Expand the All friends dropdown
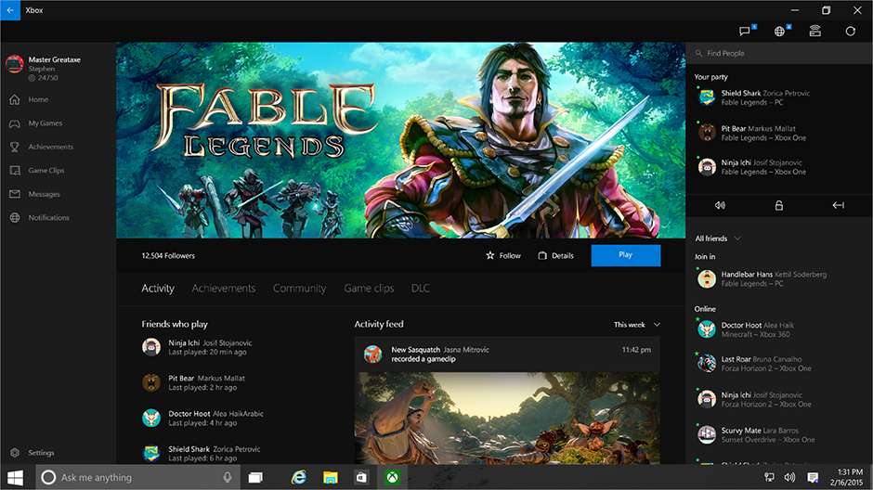Viewport: 873px width, 490px height. pos(718,239)
